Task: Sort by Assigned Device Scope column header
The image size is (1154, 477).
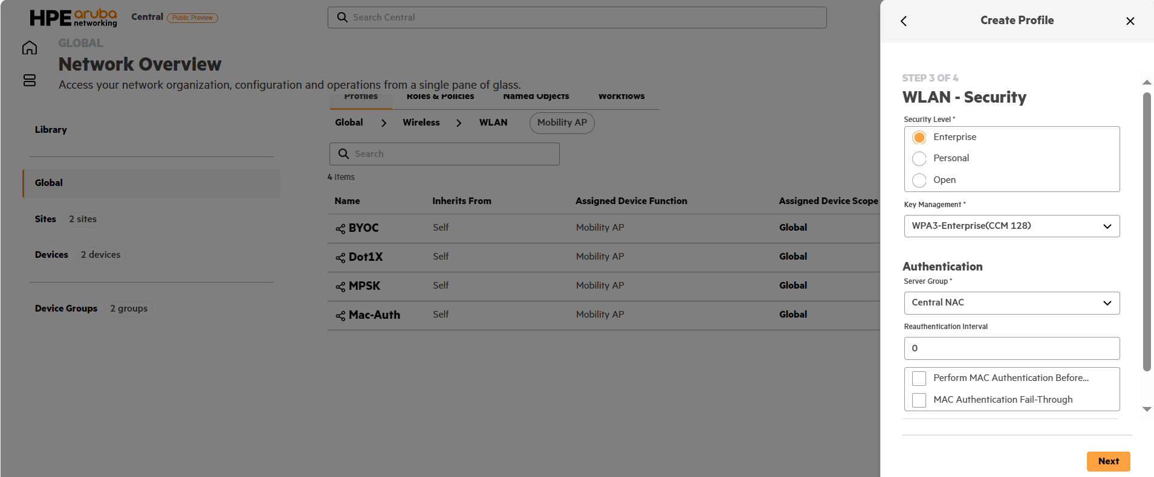Action: pos(828,201)
